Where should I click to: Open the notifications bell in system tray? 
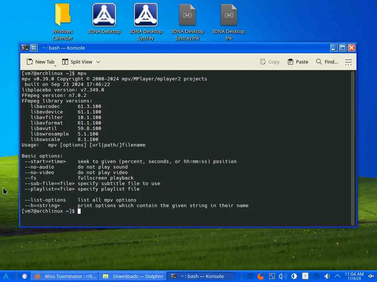250,276
